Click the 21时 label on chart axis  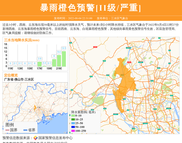pos(59,69)
